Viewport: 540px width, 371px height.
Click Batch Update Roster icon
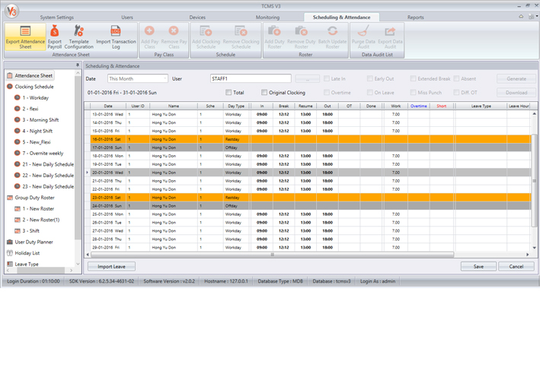332,36
